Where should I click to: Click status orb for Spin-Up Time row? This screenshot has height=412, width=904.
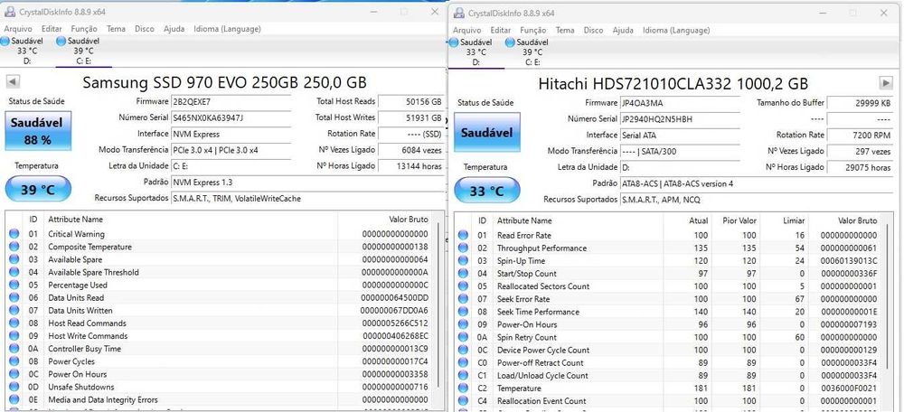[463, 260]
